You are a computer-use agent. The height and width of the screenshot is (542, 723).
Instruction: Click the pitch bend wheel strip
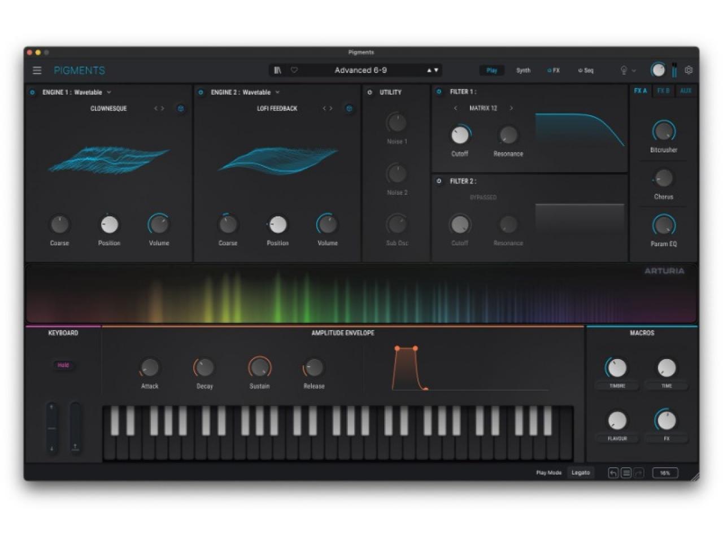click(51, 427)
